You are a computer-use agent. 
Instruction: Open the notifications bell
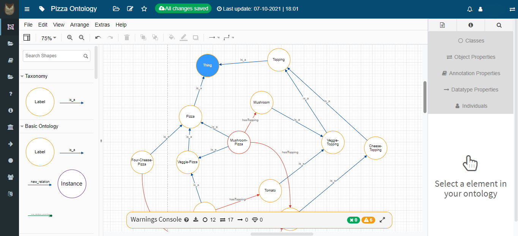click(x=470, y=9)
